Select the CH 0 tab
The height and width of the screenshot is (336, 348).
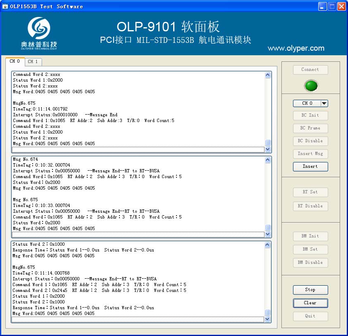coord(15,61)
